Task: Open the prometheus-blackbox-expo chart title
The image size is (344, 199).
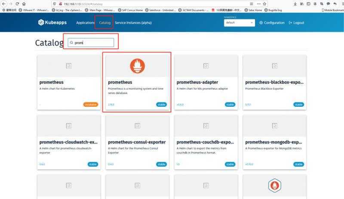Action: pyautogui.click(x=274, y=82)
